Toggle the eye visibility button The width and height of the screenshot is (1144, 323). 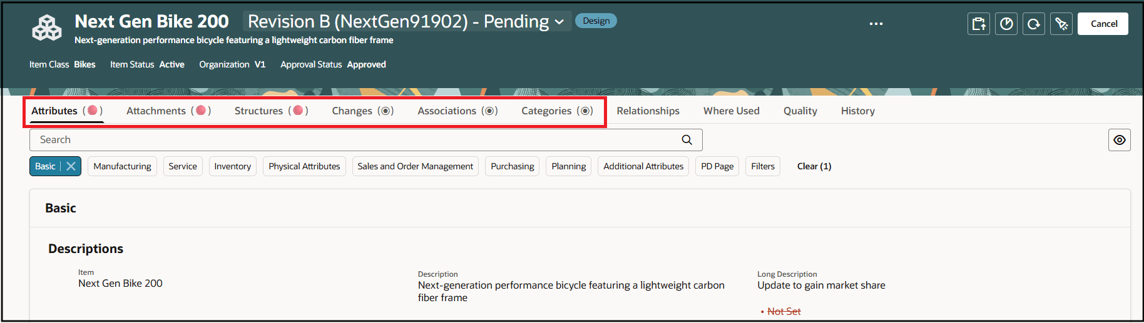[x=1119, y=140]
